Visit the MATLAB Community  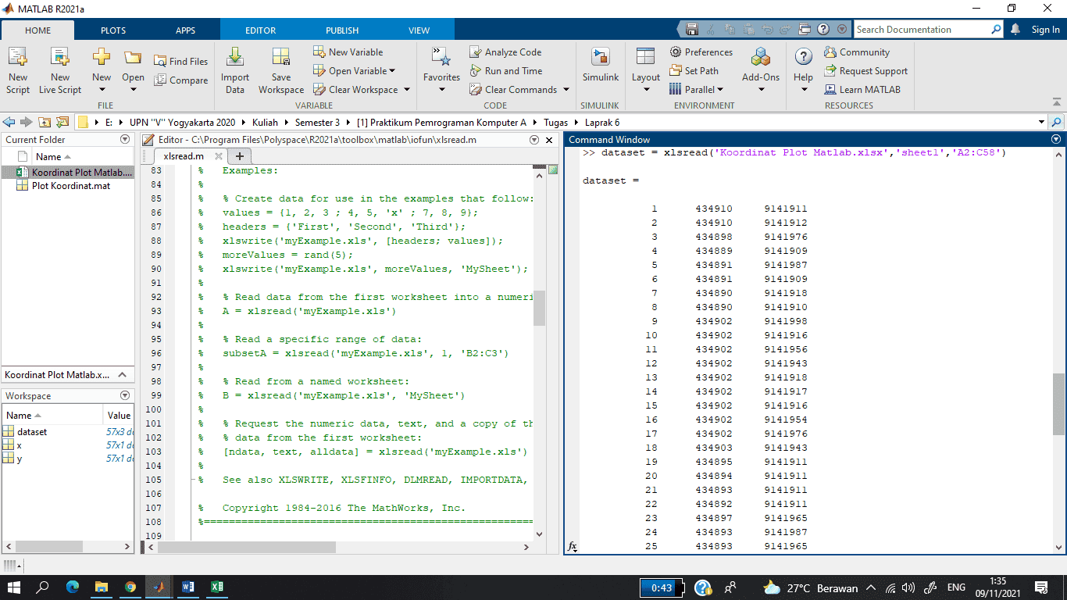click(856, 52)
